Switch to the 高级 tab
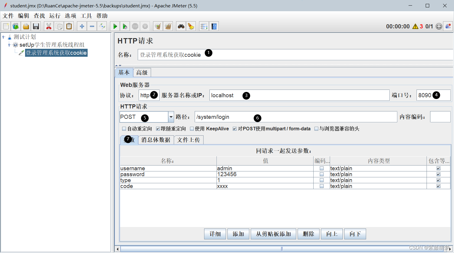This screenshot has height=253, width=454. click(x=142, y=72)
